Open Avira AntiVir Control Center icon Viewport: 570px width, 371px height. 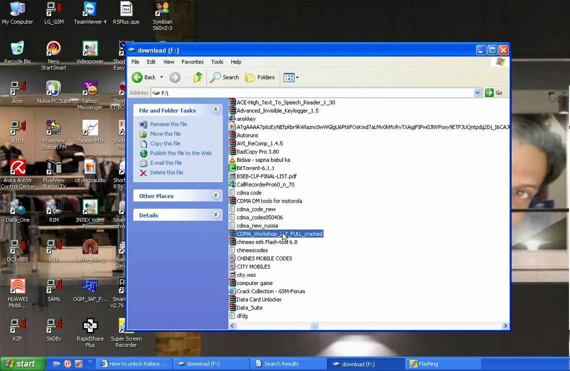(x=18, y=174)
